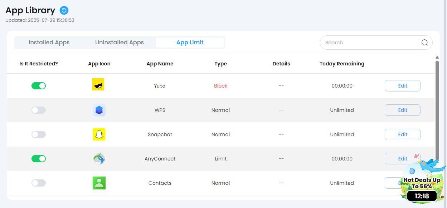Select the App Limit tab
This screenshot has width=447, height=208.
pyautogui.click(x=190, y=43)
